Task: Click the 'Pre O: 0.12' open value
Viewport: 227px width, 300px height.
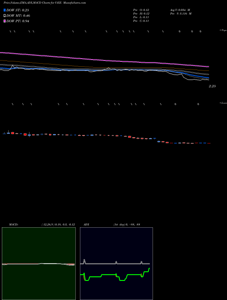Action: pyautogui.click(x=141, y=10)
